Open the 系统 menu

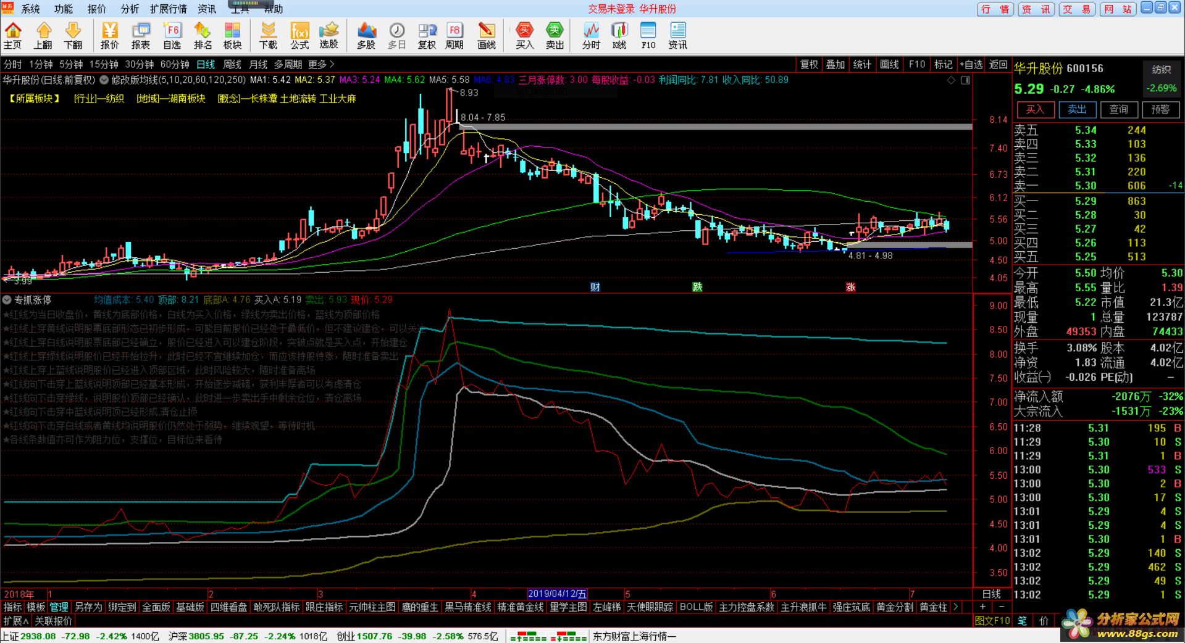[x=30, y=9]
